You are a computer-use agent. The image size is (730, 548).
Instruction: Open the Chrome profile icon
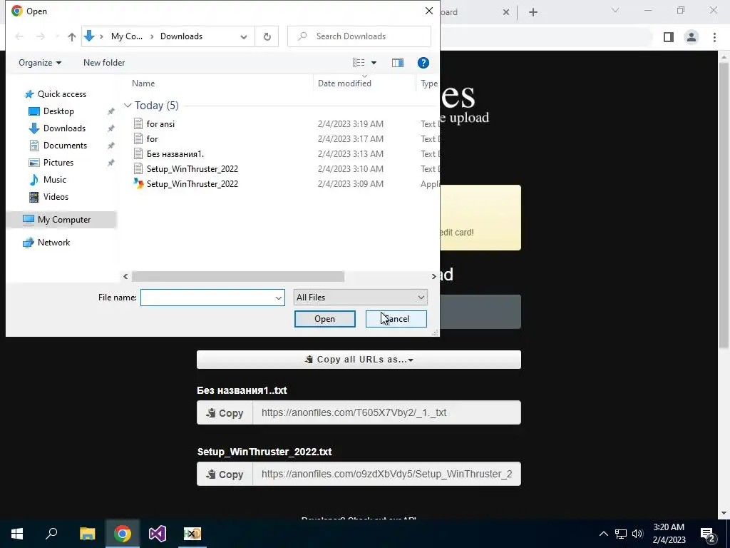[692, 37]
